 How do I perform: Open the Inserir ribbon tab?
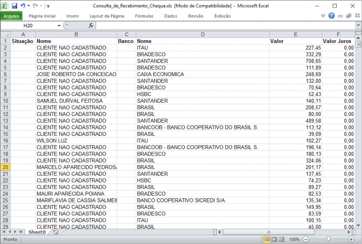[72, 16]
